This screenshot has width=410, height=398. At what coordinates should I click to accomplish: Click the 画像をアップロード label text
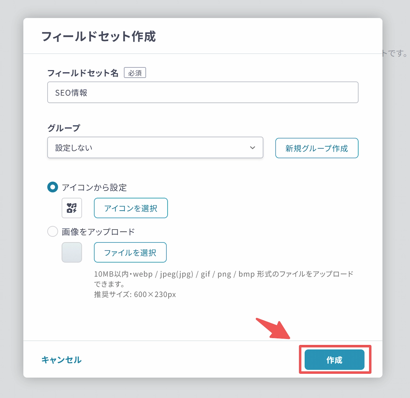[x=98, y=232]
